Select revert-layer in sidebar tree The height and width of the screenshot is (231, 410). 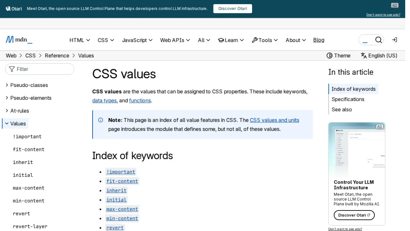tap(30, 226)
